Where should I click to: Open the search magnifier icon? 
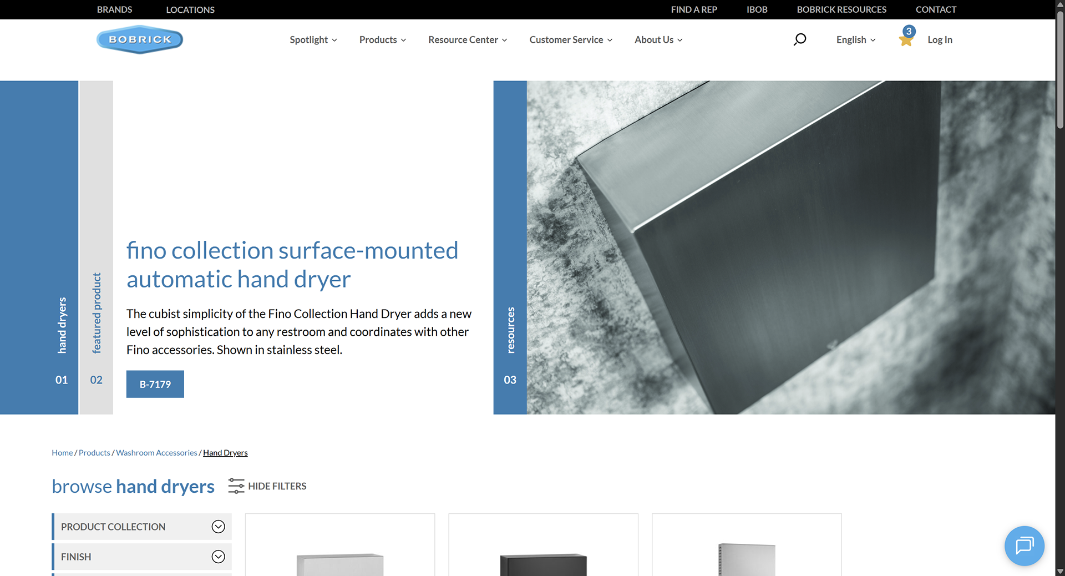(x=799, y=39)
